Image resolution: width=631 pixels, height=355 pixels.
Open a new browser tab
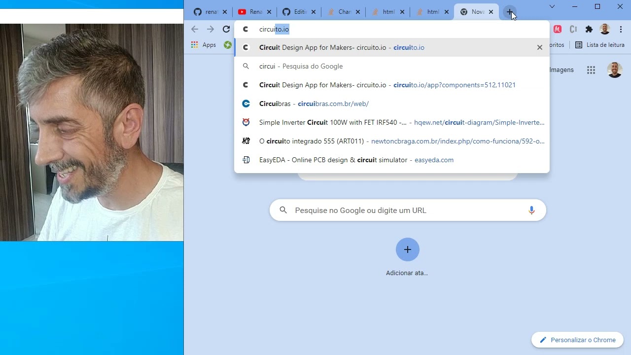click(510, 12)
